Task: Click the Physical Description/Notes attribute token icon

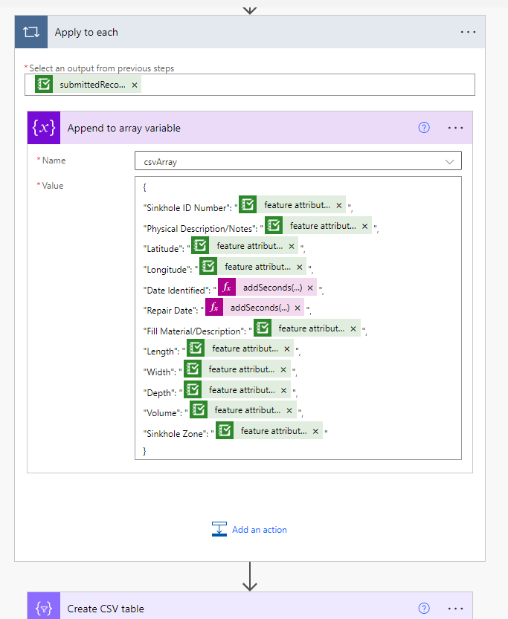Action: click(x=274, y=226)
